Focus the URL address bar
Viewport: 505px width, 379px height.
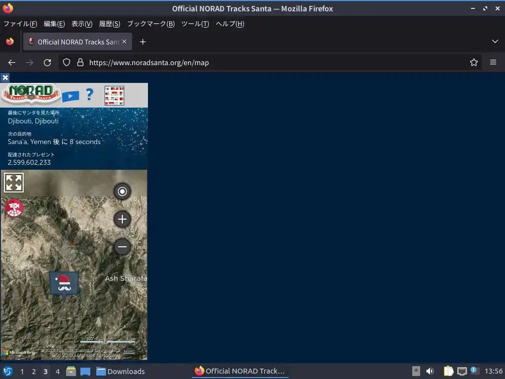click(x=270, y=63)
